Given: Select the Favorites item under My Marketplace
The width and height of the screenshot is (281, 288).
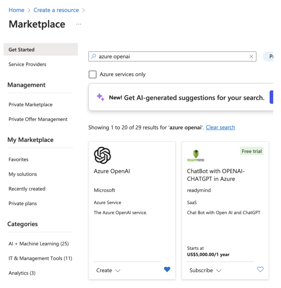Looking at the screenshot, I should tap(18, 159).
